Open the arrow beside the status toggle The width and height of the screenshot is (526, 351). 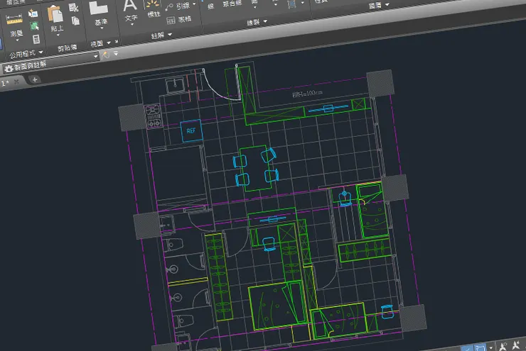click(491, 347)
